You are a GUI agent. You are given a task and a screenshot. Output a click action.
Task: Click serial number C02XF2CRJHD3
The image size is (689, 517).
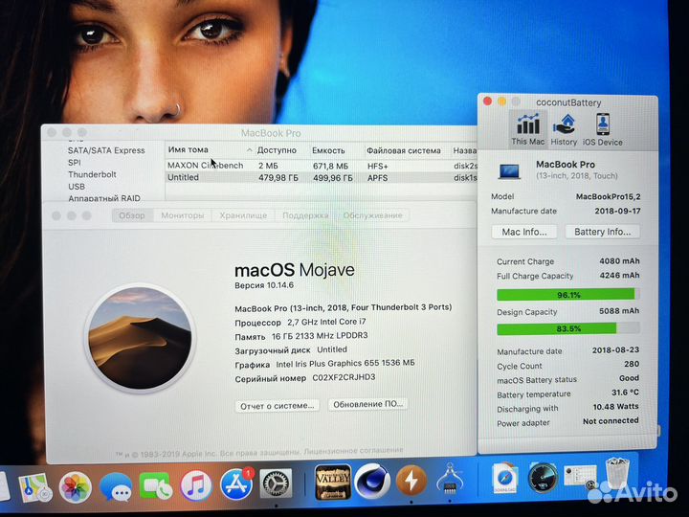pos(344,377)
